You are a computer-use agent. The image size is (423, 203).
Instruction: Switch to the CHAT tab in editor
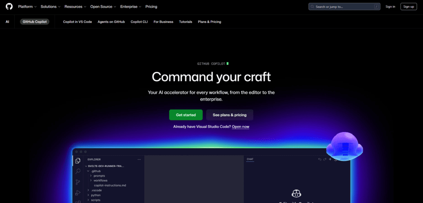[250, 159]
